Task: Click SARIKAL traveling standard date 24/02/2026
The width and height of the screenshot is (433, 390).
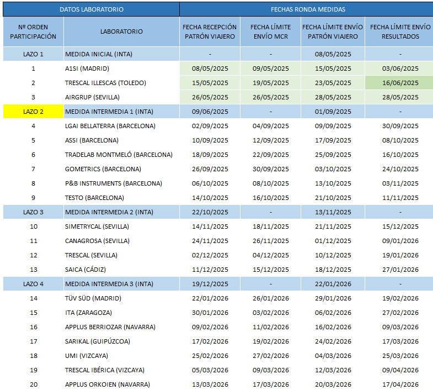Action: coord(333,341)
